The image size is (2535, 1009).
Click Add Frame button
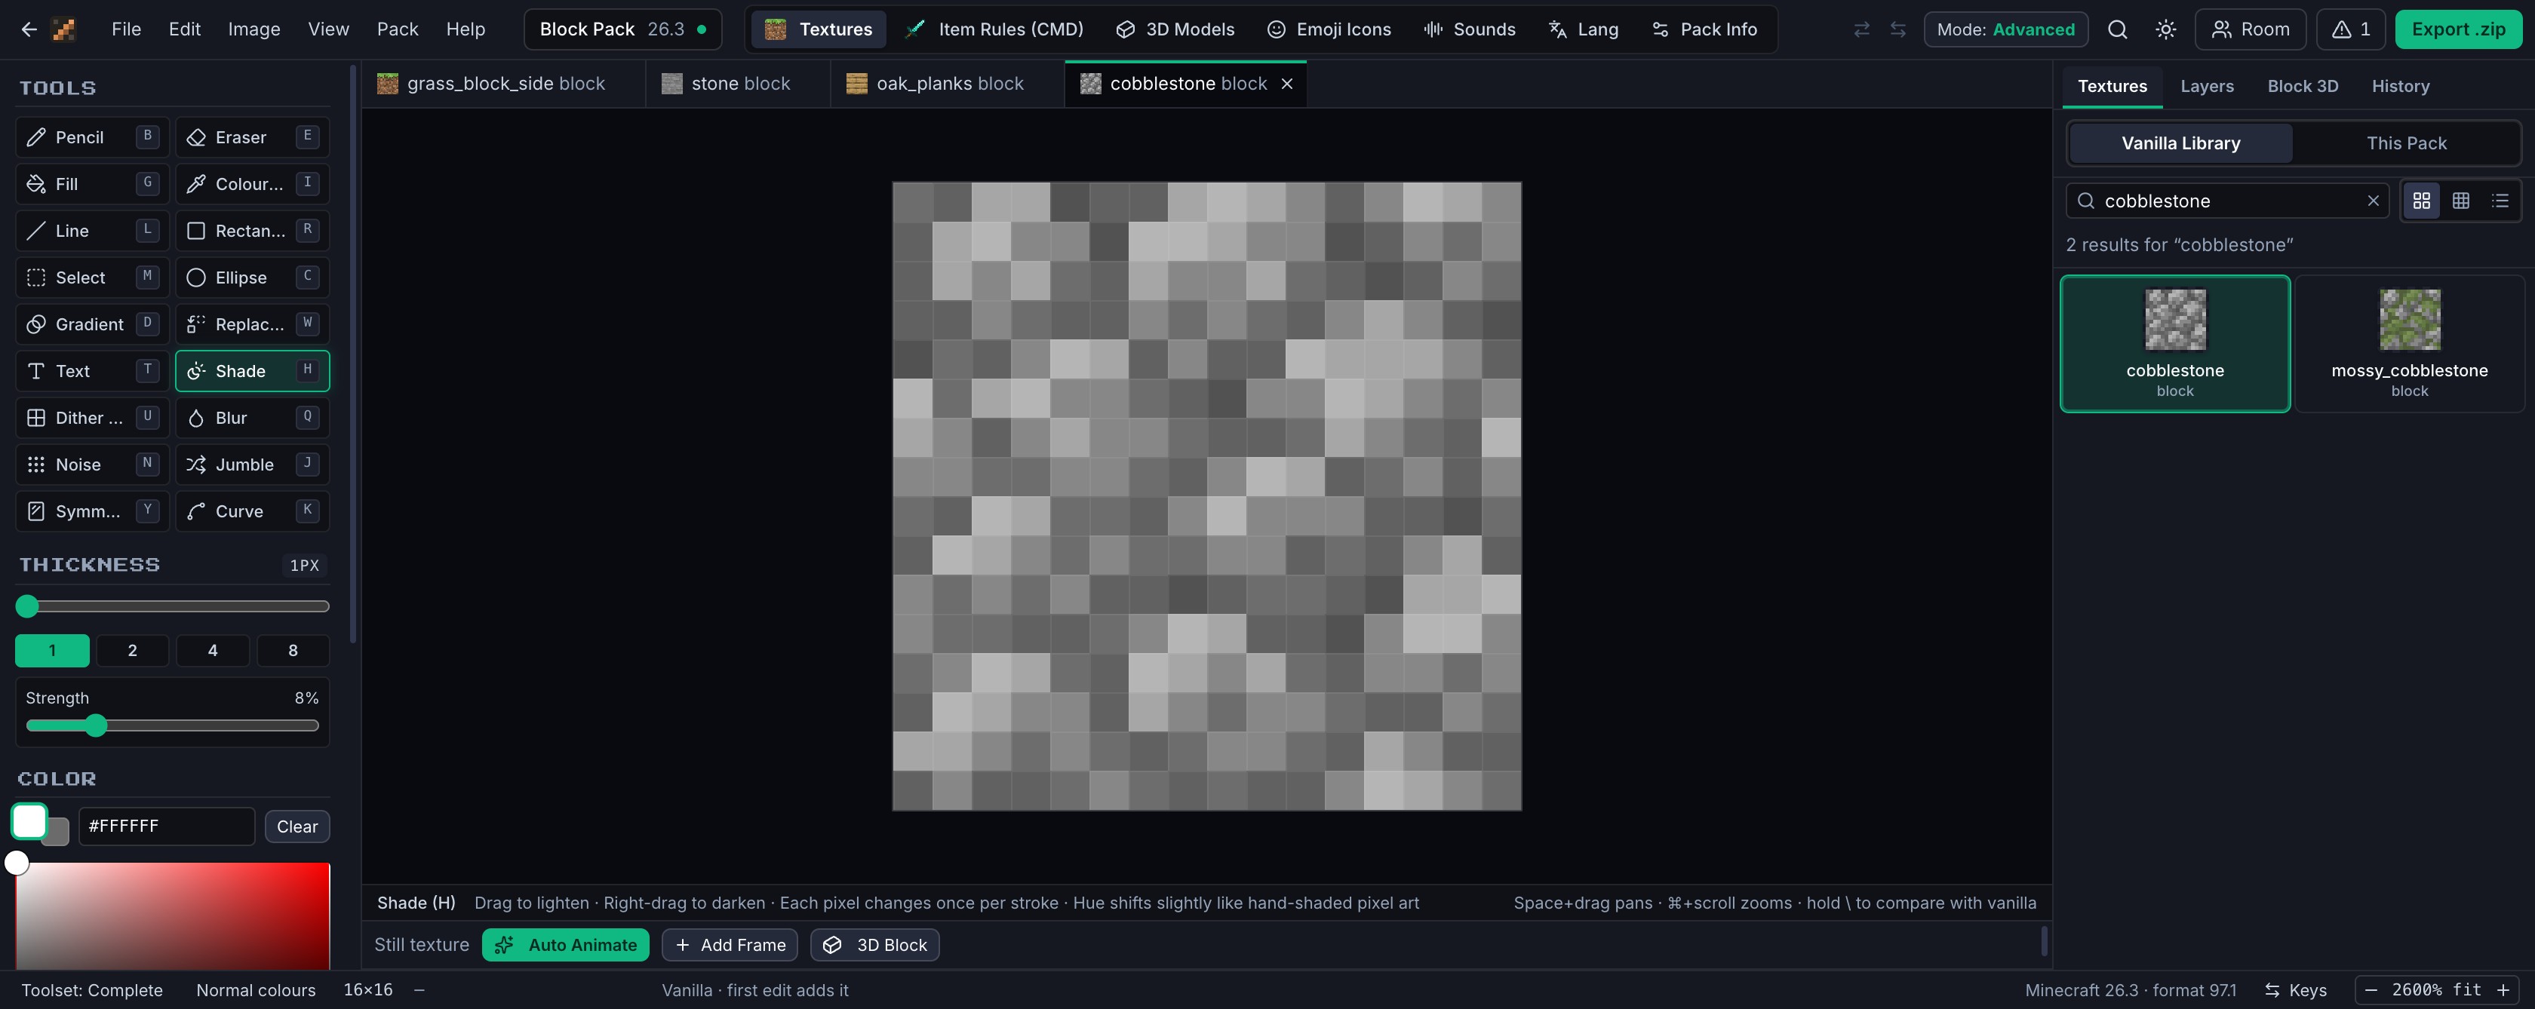(x=730, y=944)
